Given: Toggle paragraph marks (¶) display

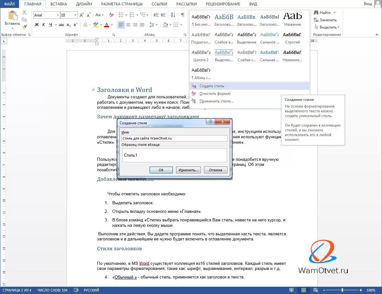Looking at the screenshot, I should click(183, 15).
